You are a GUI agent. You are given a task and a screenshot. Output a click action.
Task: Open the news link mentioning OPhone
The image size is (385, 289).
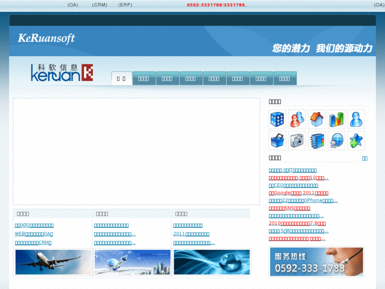coord(303,200)
